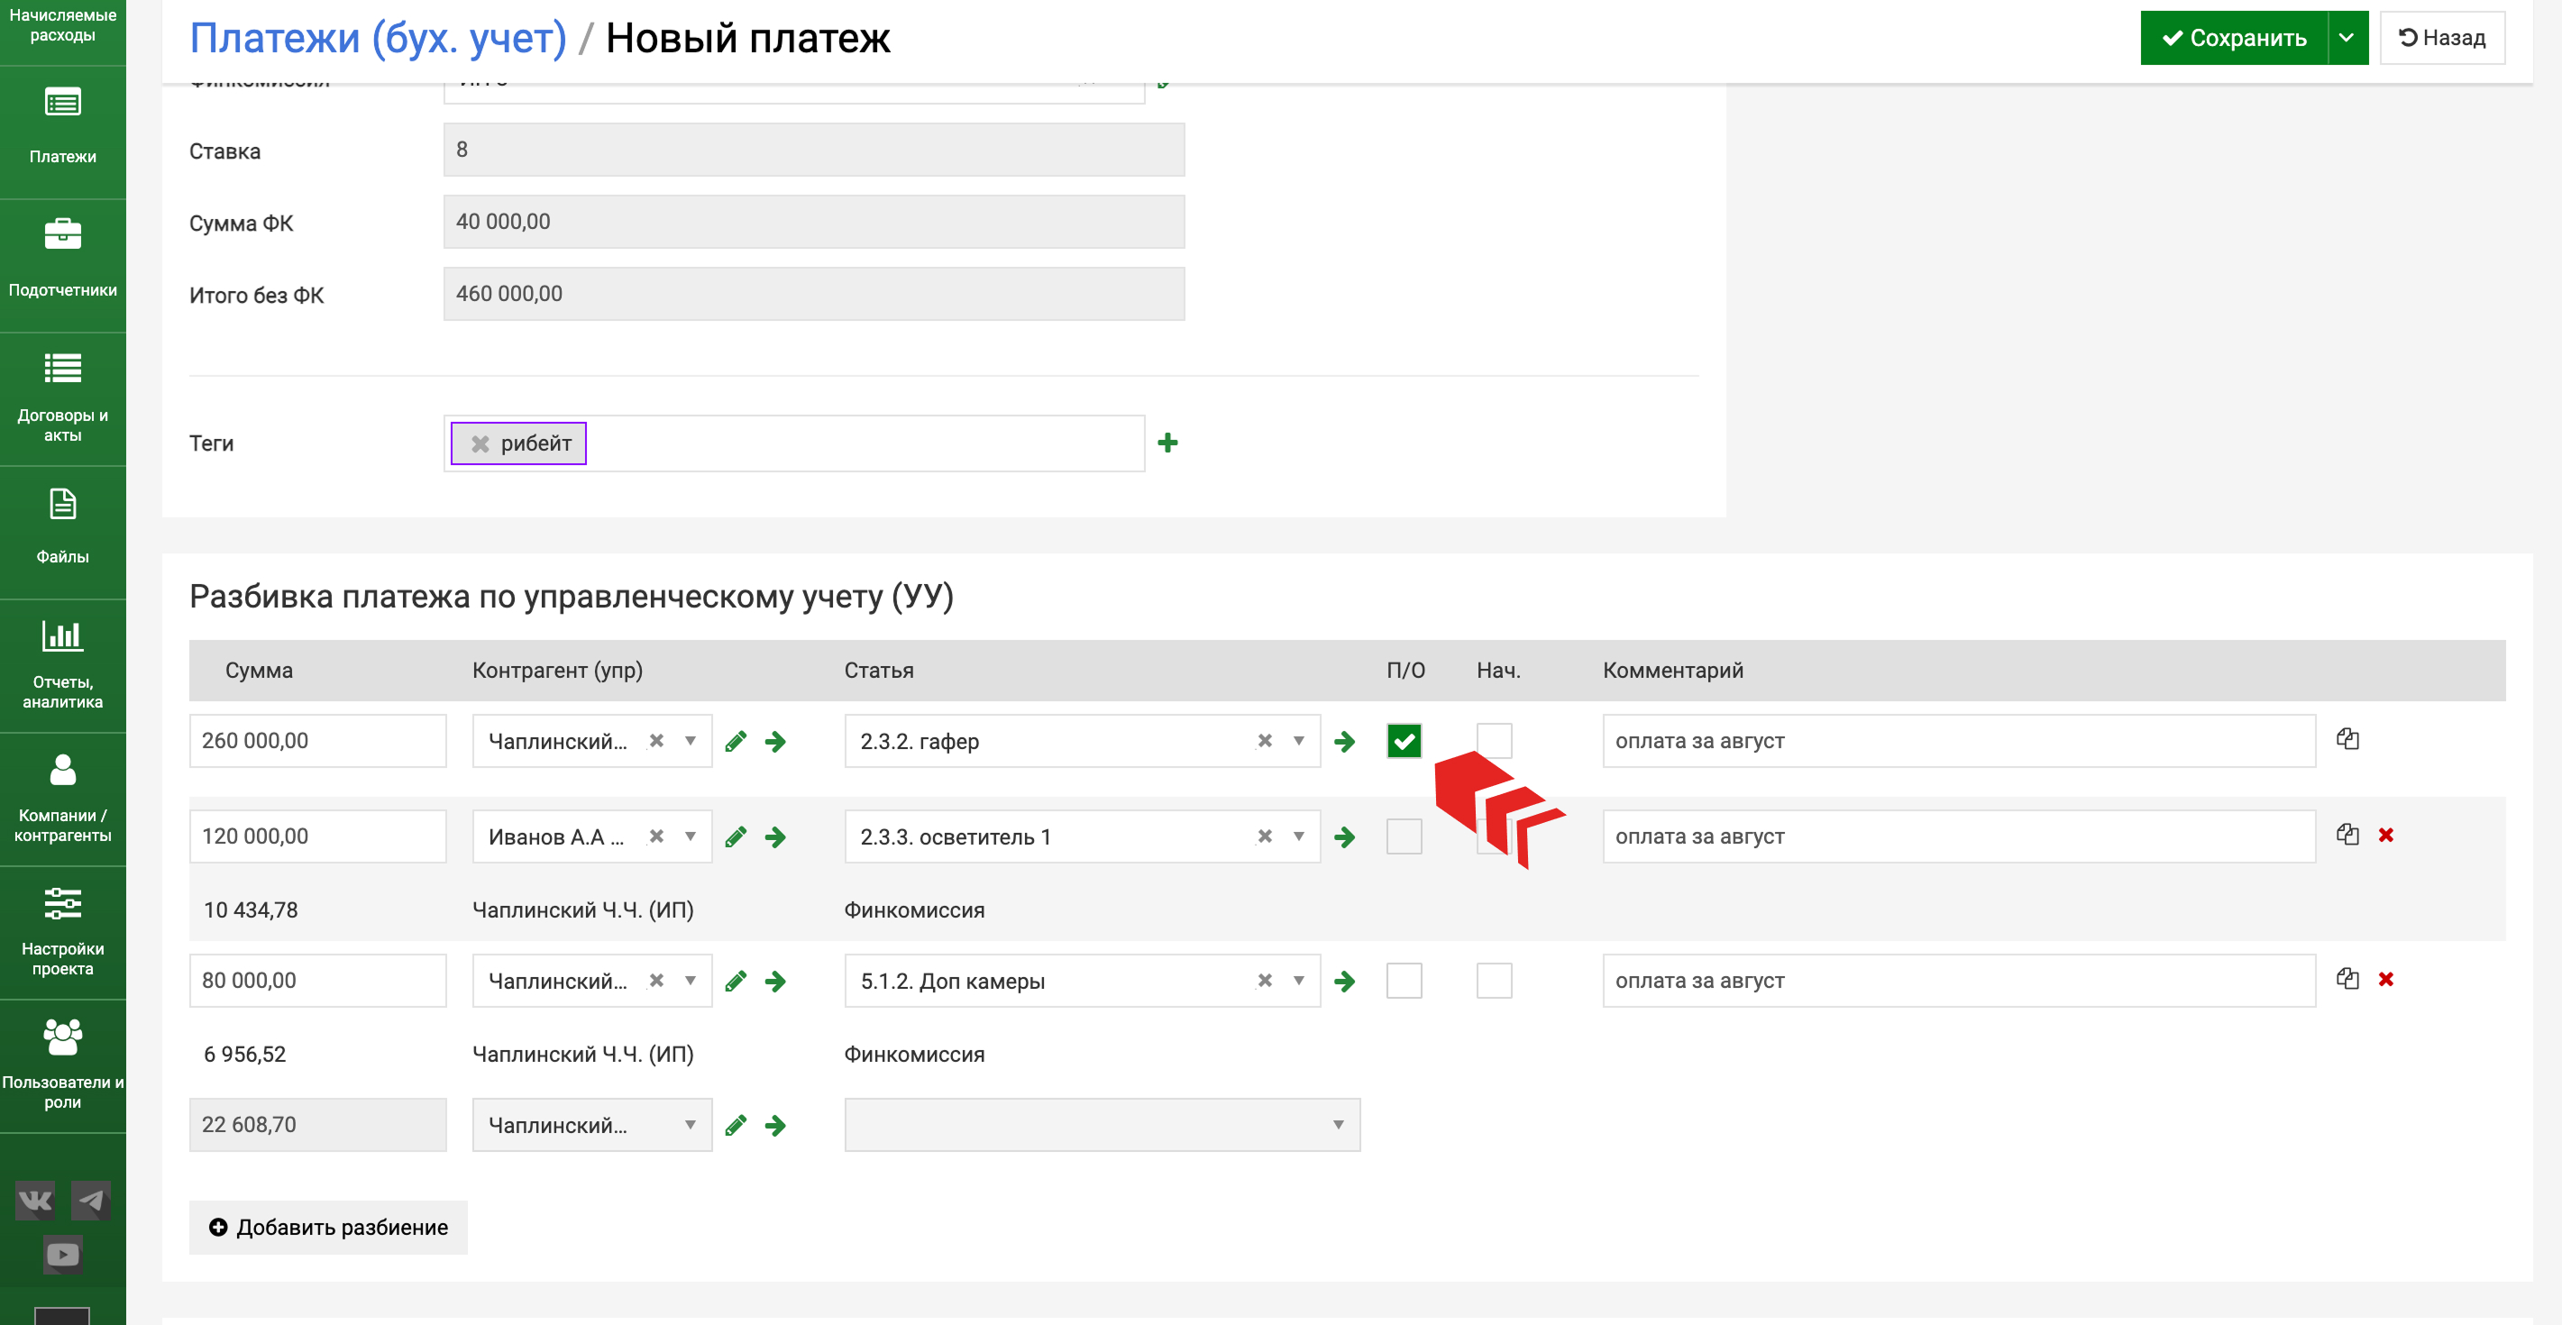
Task: Click the green plus icon to add tag
Action: pos(1167,443)
